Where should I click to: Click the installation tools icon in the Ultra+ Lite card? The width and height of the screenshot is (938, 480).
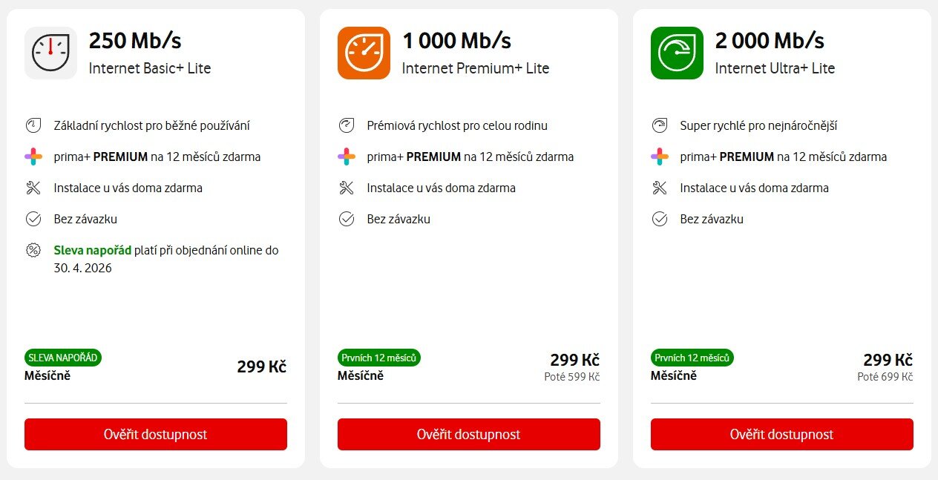660,188
